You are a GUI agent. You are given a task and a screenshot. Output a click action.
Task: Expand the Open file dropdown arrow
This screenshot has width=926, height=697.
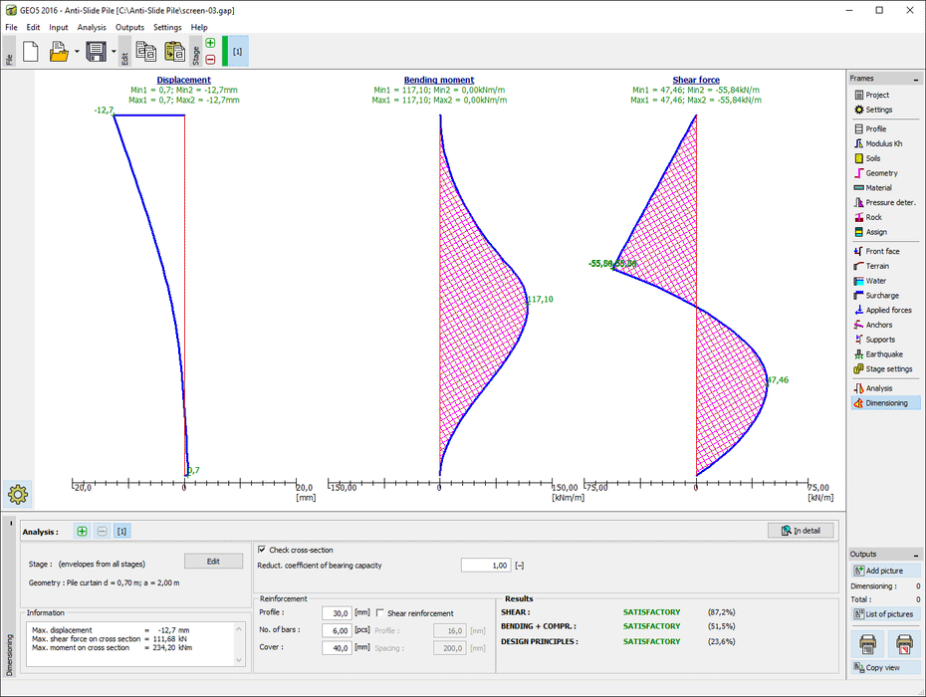[x=77, y=52]
